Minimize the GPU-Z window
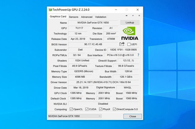 coord(116,10)
